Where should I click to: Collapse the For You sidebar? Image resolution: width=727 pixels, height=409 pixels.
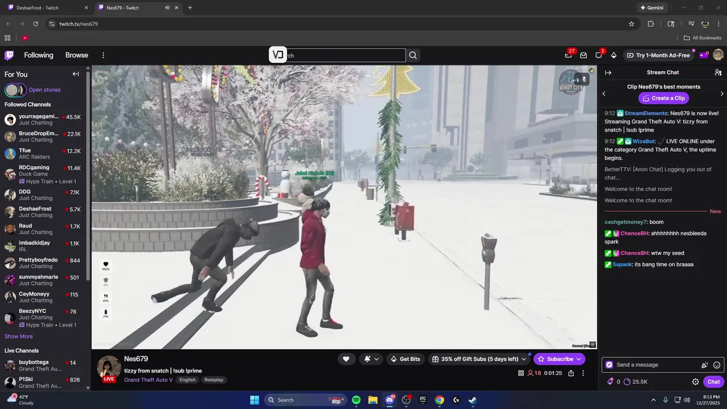(x=76, y=74)
